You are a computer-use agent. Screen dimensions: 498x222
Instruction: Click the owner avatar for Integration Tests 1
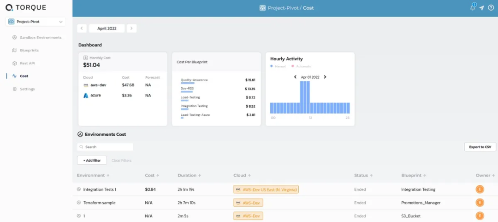coord(480,189)
